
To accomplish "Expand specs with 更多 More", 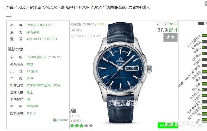I will pos(60,120).
